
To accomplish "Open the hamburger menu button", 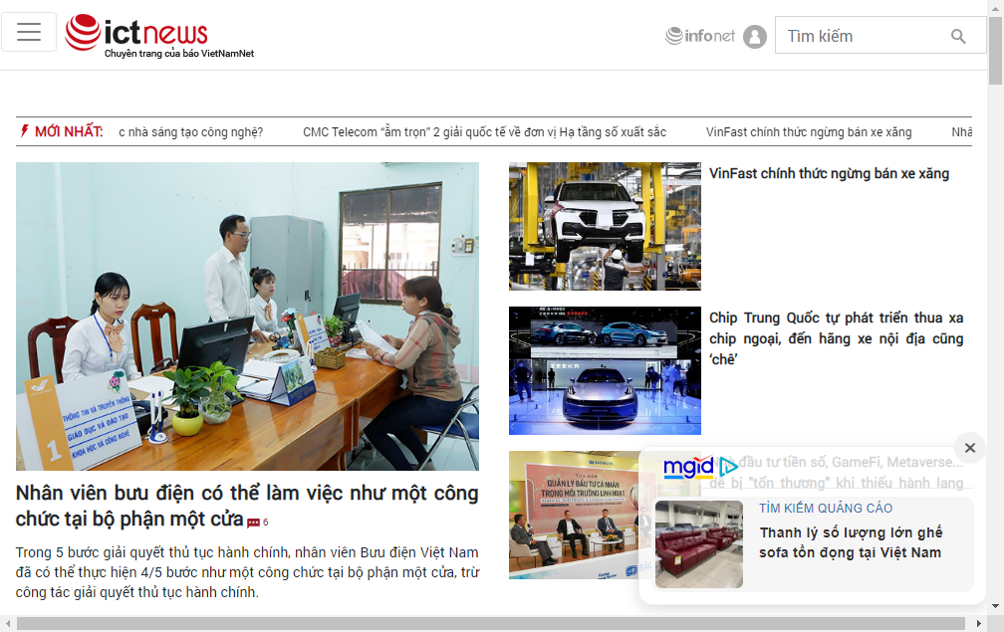I will [29, 32].
